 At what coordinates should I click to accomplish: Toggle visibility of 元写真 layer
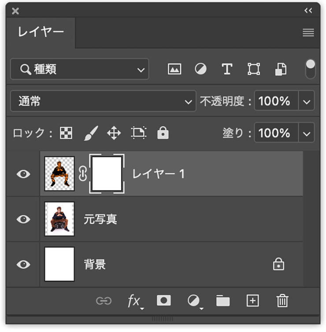point(23,219)
